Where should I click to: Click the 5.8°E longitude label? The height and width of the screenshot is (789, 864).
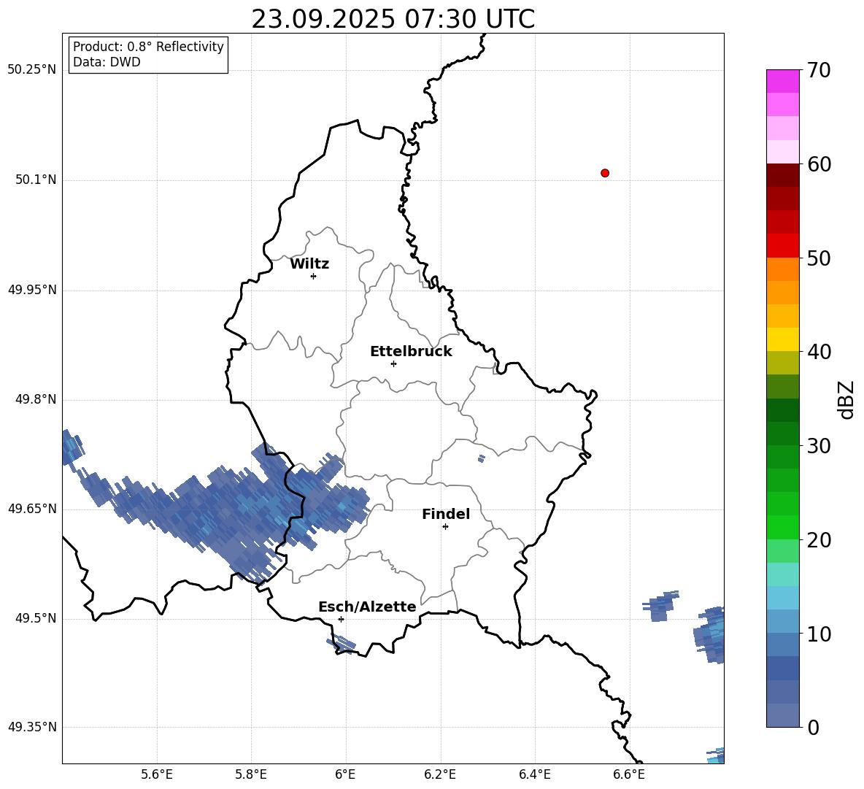(251, 774)
